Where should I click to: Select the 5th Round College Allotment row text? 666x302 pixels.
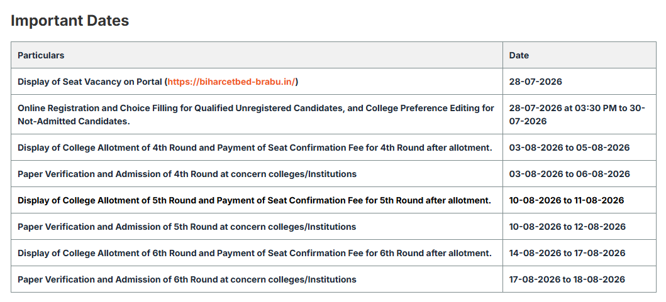[x=255, y=200]
